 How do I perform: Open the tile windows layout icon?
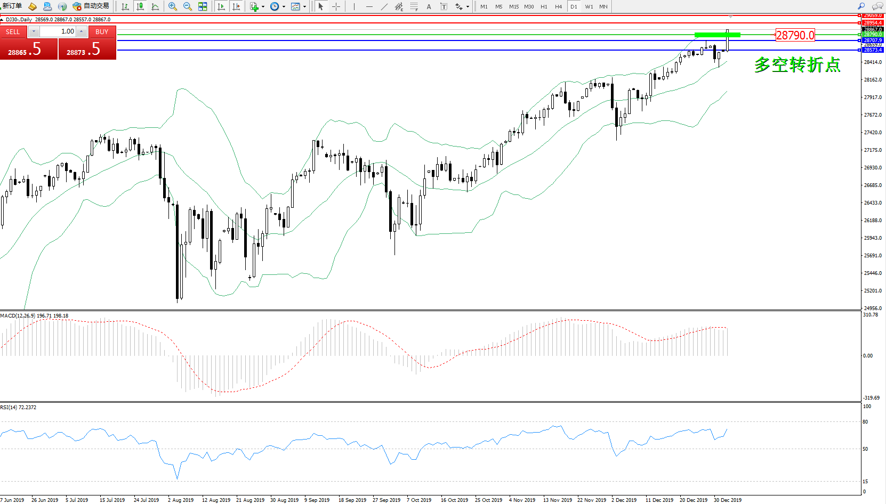coord(203,6)
